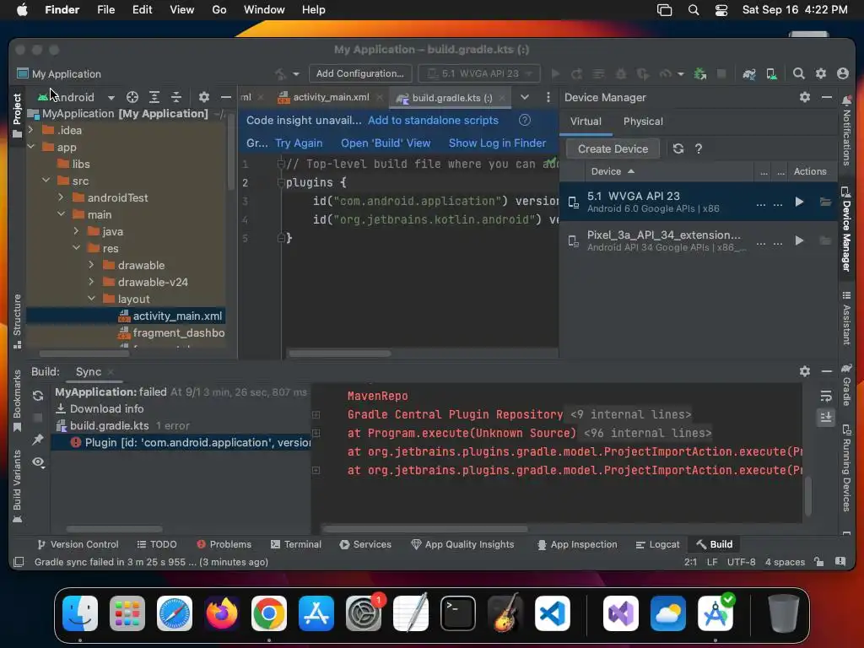Click Try Again link
The height and width of the screenshot is (648, 864).
click(x=299, y=143)
